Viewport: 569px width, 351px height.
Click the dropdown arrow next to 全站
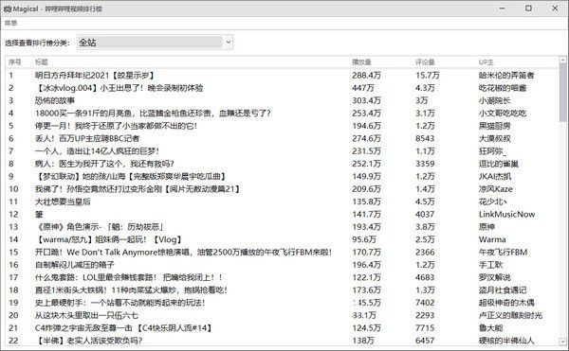tap(229, 43)
